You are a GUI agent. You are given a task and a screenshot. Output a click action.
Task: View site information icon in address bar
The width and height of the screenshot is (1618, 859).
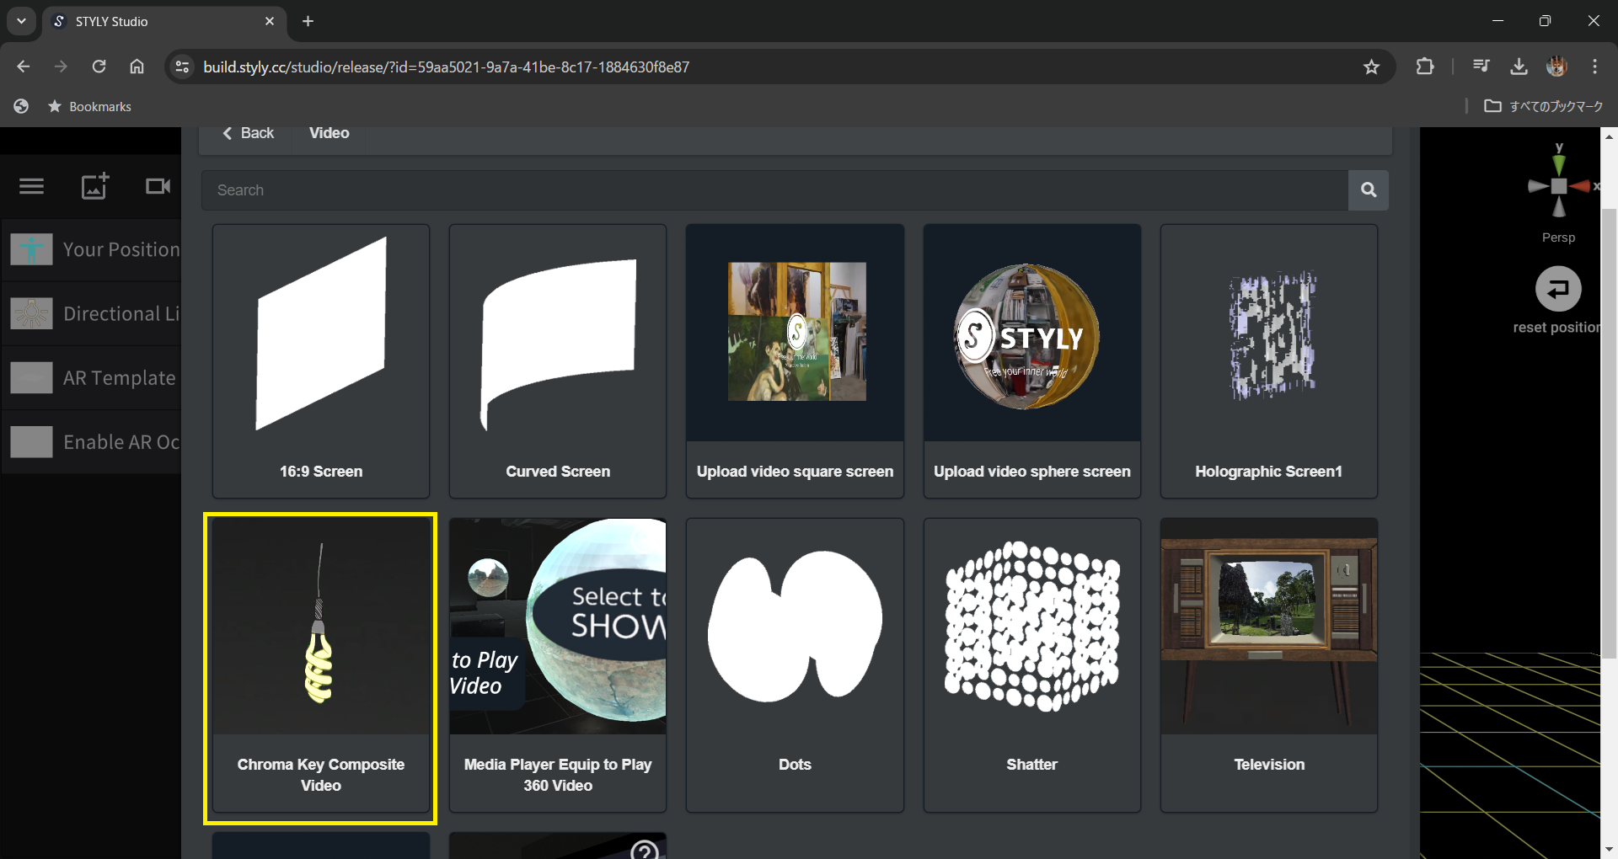[x=182, y=67]
